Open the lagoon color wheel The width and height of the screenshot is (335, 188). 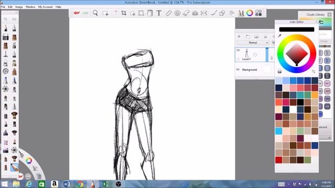pos(29,160)
